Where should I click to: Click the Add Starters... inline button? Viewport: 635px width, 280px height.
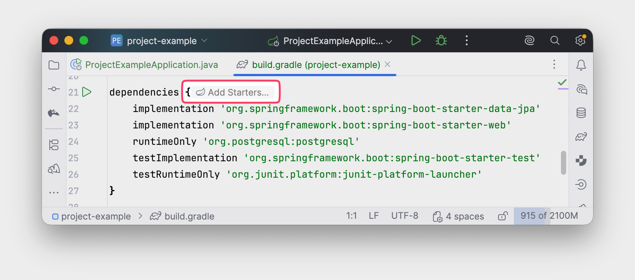click(233, 92)
